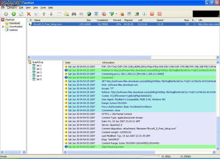Open the Help menu
This screenshot has width=220, height=159.
(51, 8)
